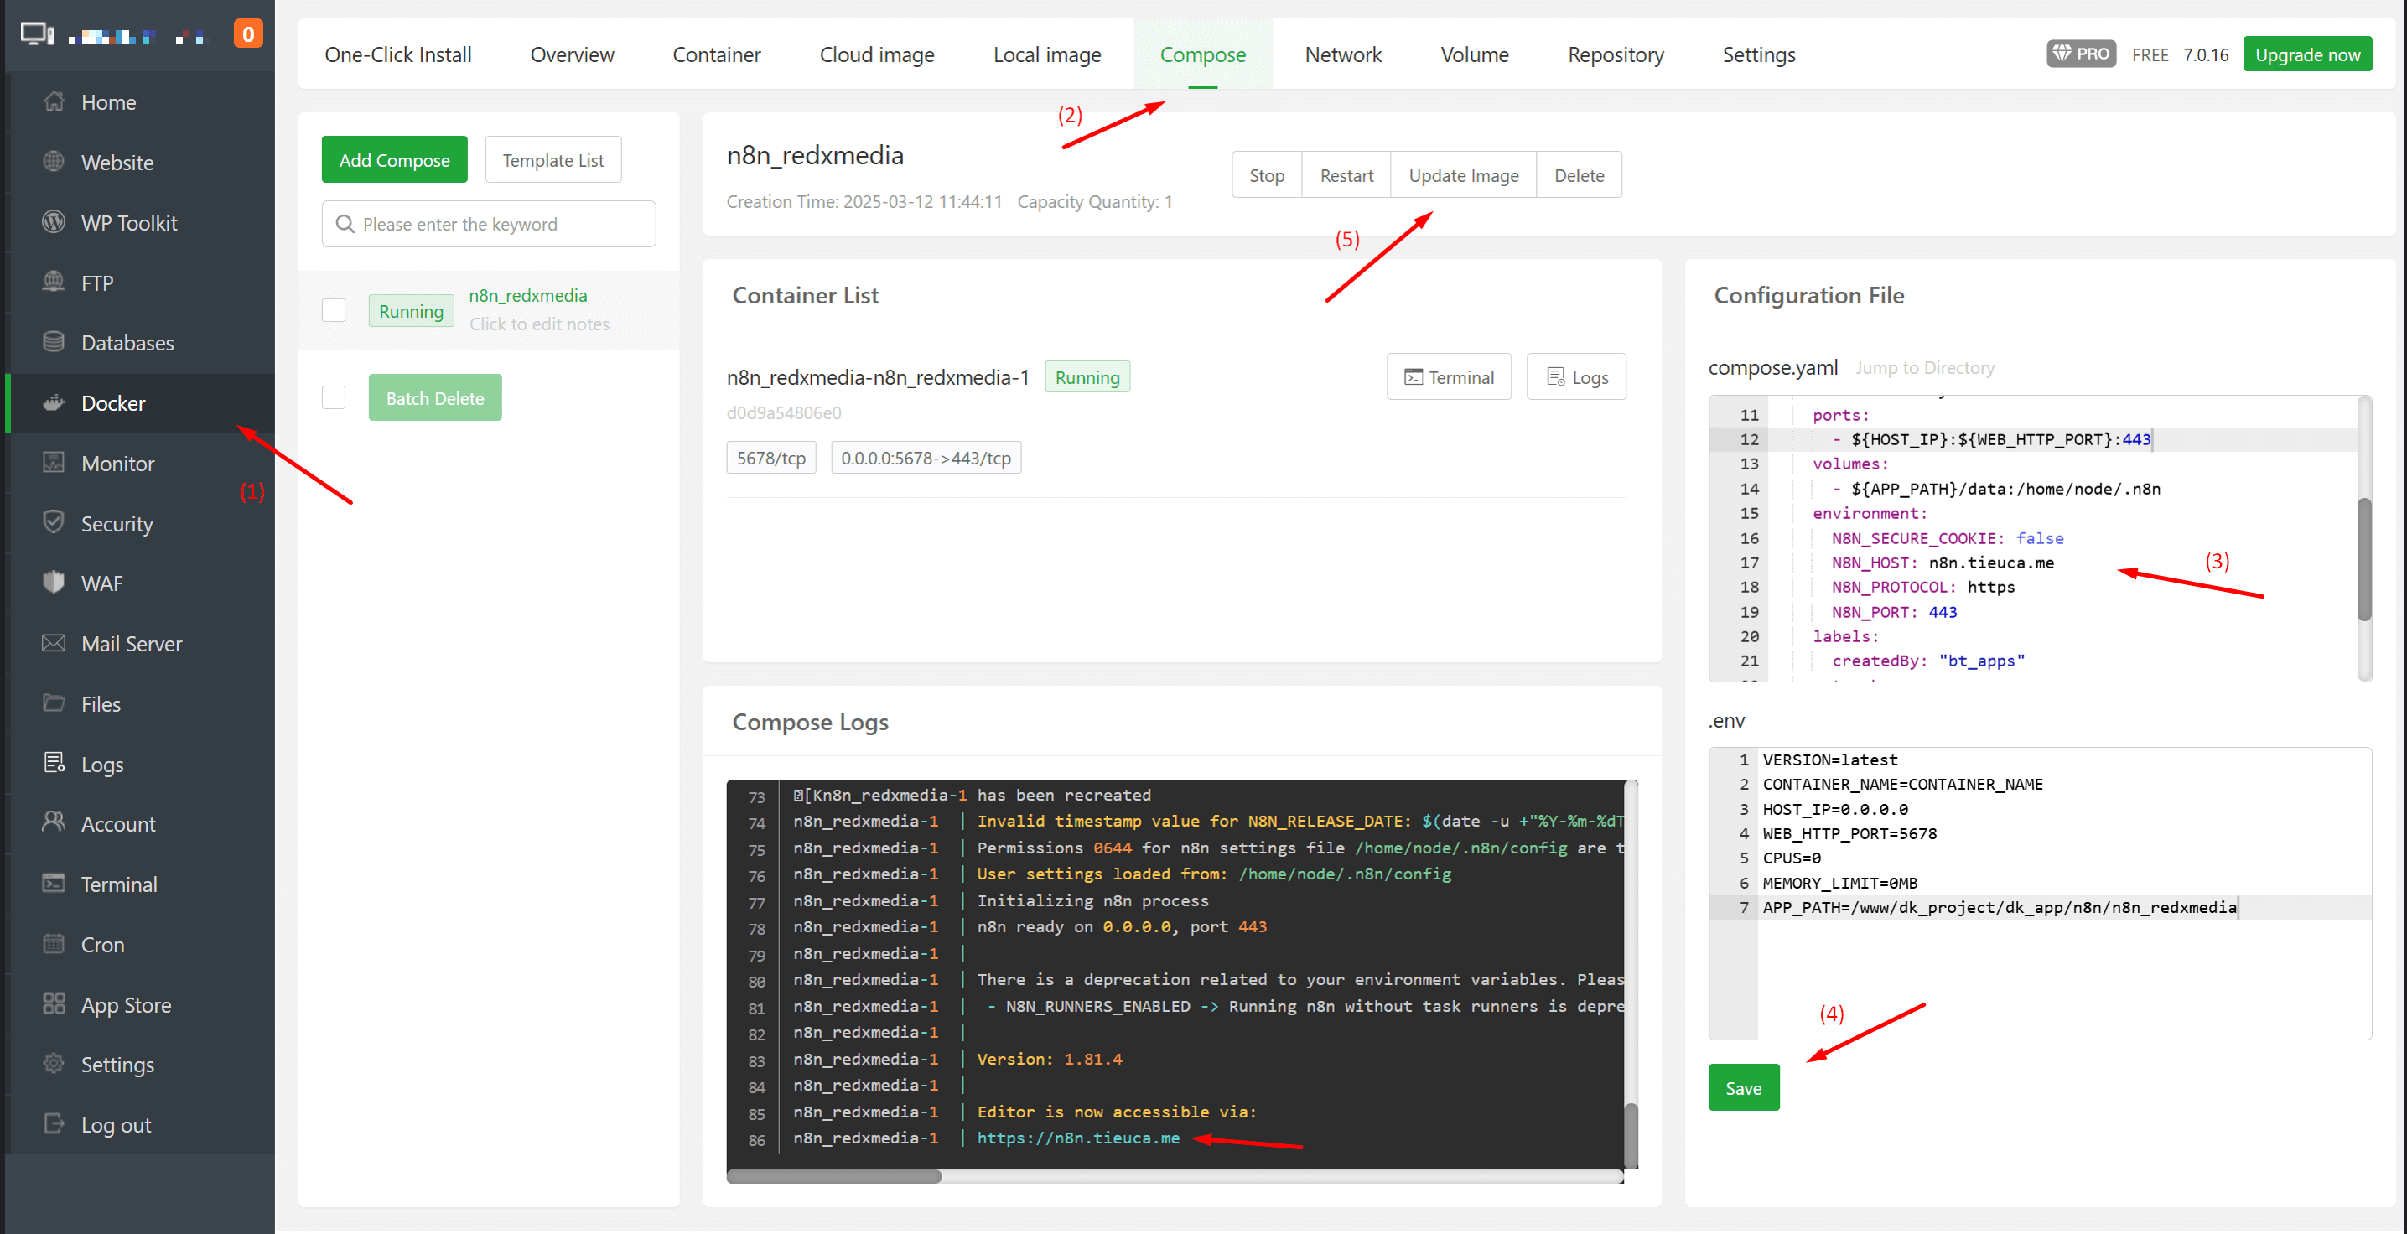The height and width of the screenshot is (1234, 2407).
Task: Open the Monitor chart icon
Action: pos(54,463)
